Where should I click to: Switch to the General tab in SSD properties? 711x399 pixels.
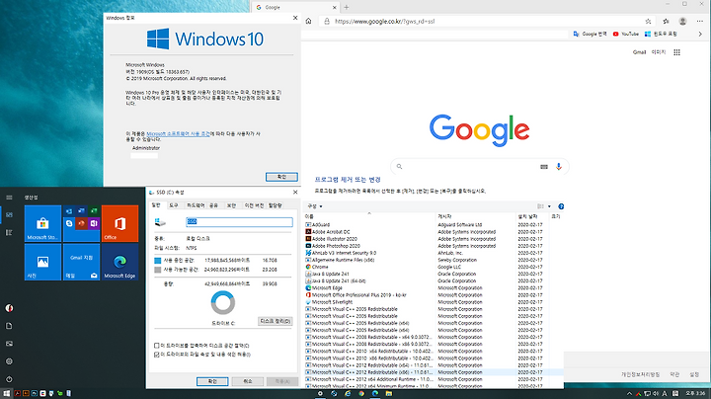pos(156,205)
